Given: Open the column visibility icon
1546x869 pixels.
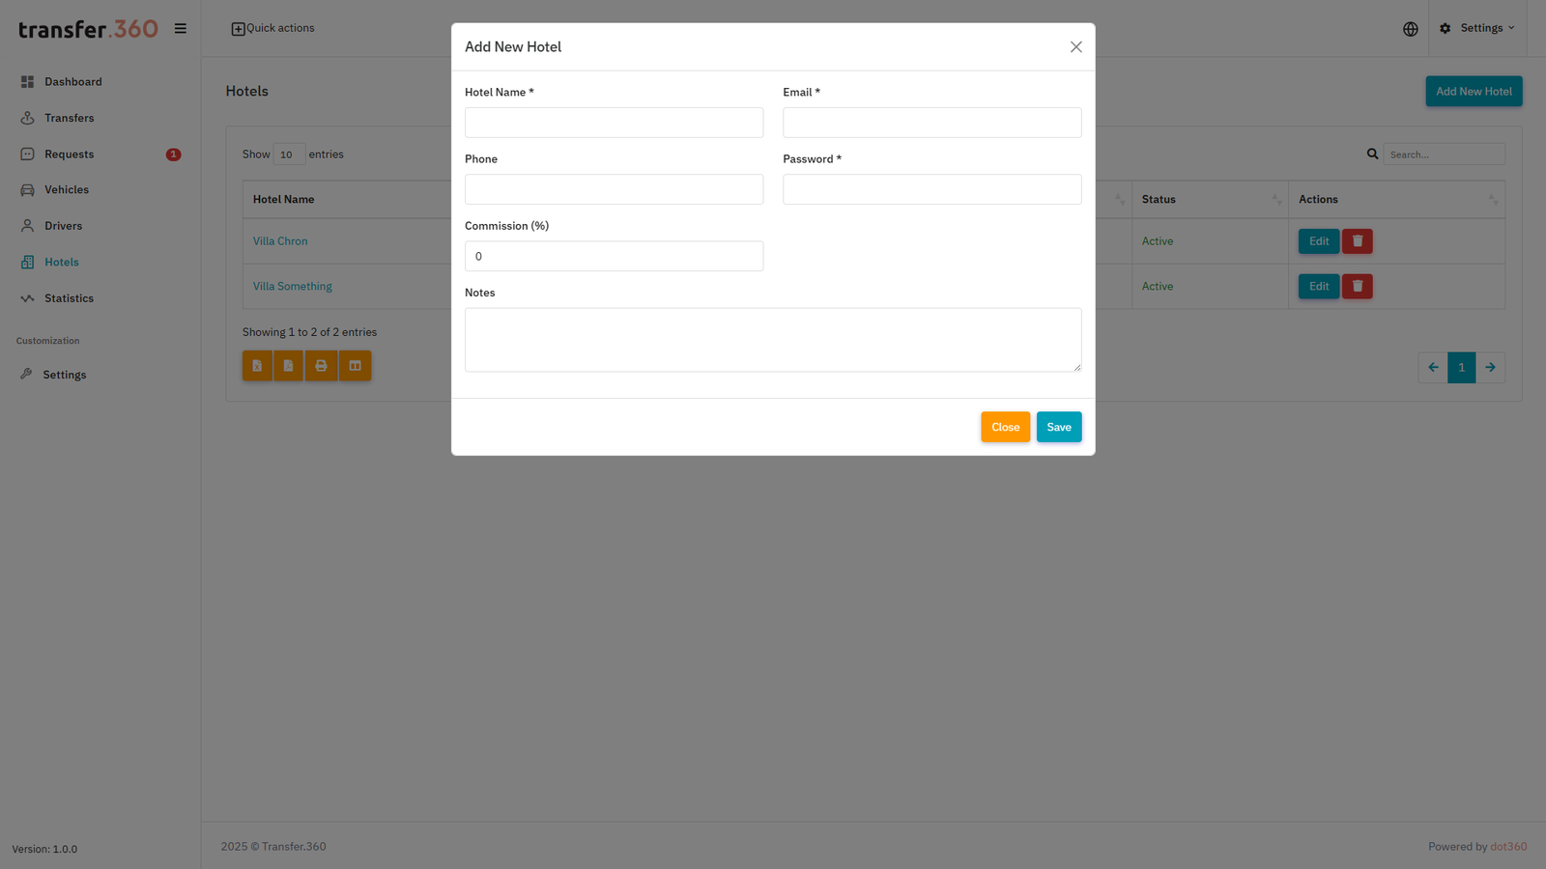Looking at the screenshot, I should coord(355,365).
